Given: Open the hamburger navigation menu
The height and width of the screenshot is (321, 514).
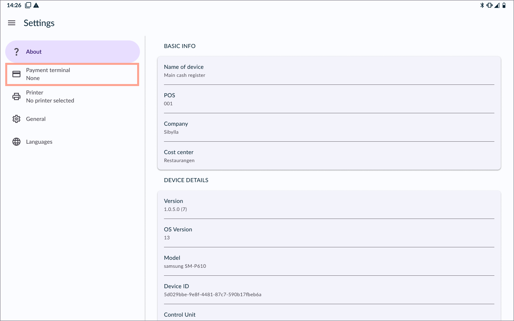Looking at the screenshot, I should click(x=12, y=23).
